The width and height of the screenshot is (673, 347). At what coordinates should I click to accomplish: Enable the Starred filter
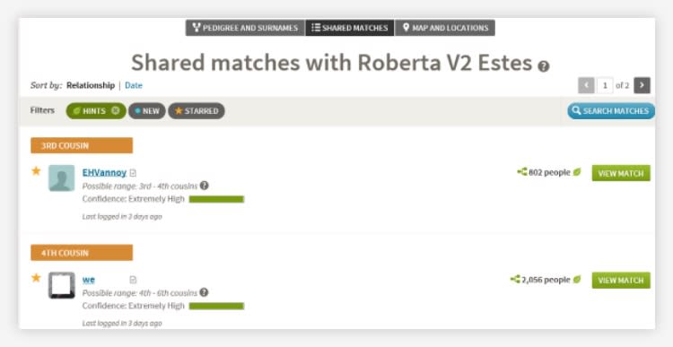pyautogui.click(x=197, y=110)
